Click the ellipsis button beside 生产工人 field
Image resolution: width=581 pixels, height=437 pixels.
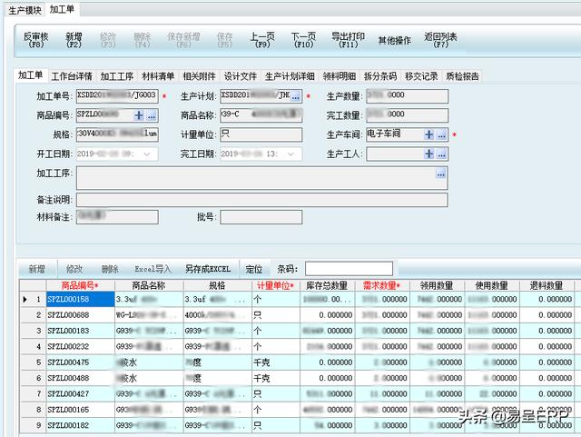(441, 154)
